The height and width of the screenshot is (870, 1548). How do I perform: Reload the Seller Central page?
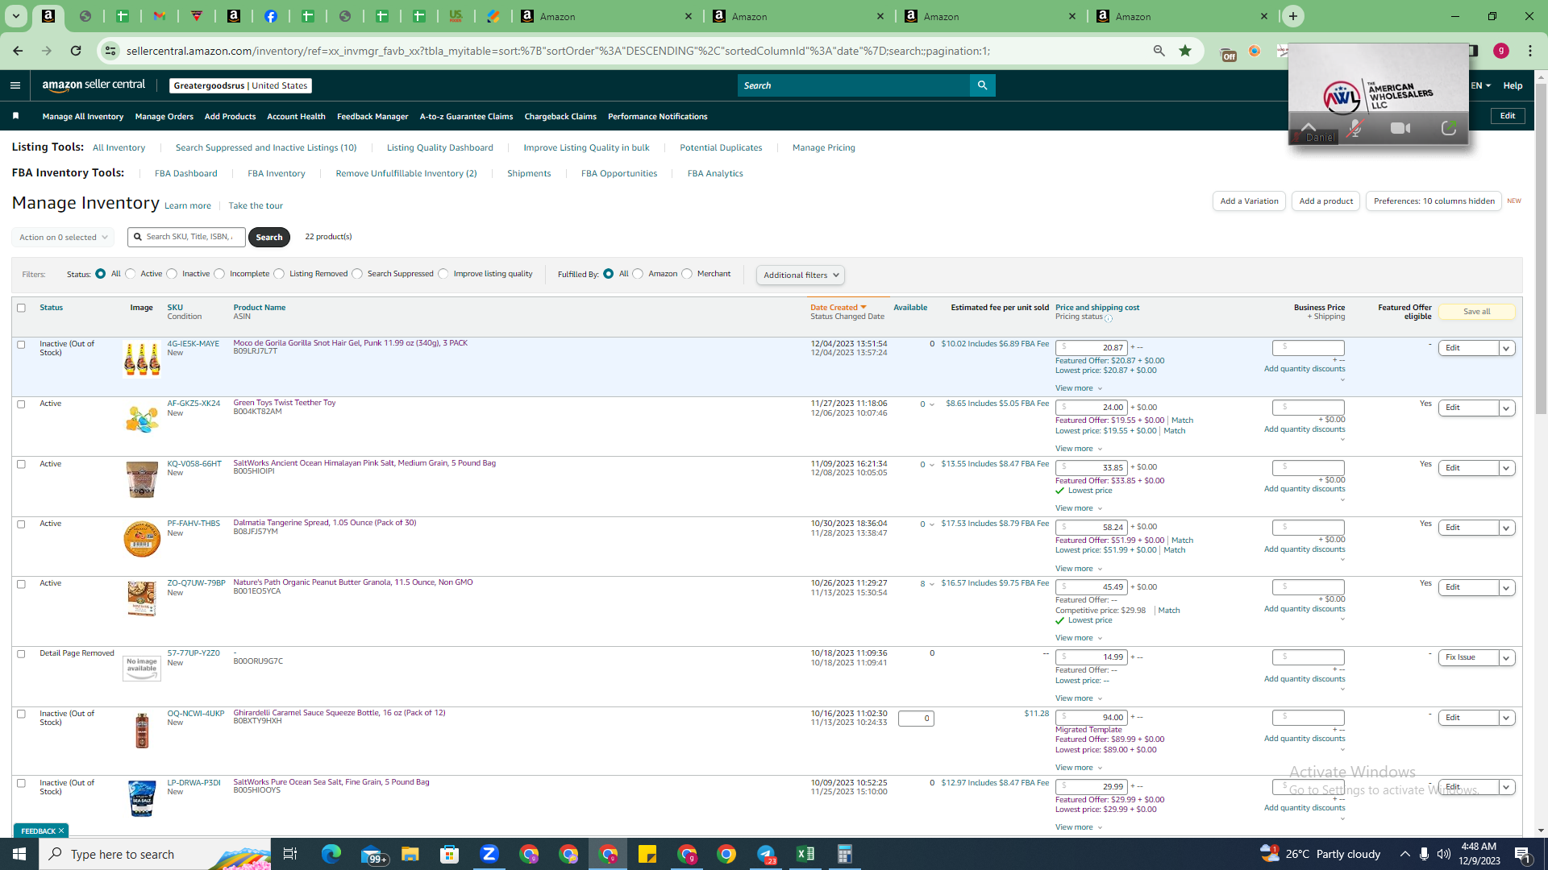(76, 51)
